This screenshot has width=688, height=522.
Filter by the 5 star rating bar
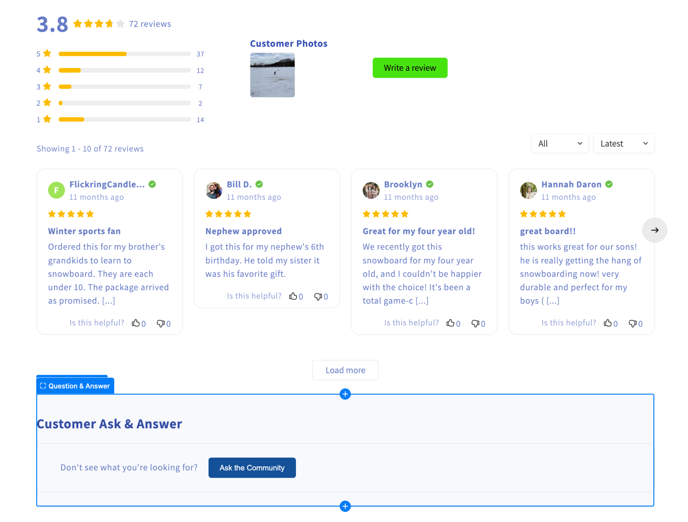pos(125,54)
